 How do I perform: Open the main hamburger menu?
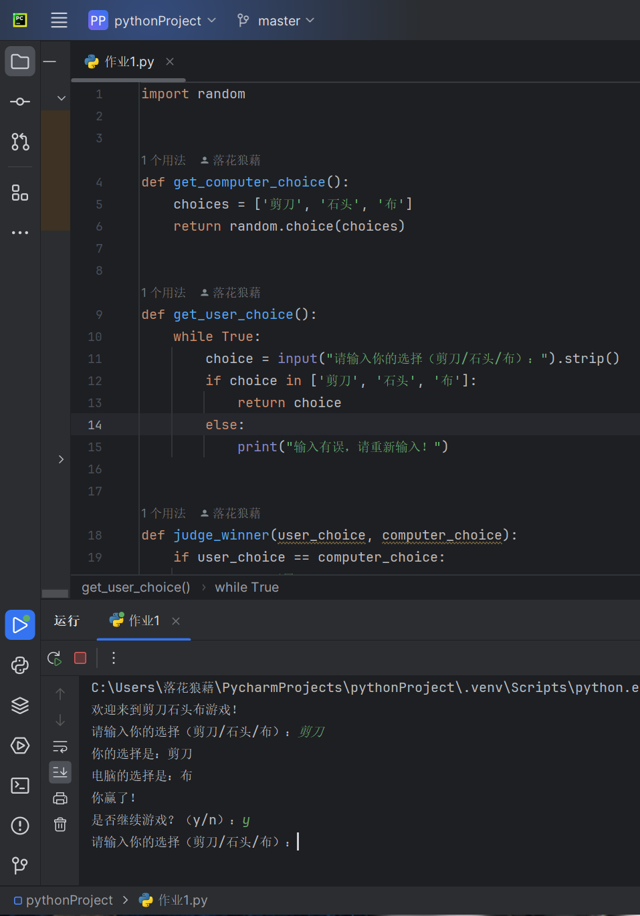click(59, 21)
